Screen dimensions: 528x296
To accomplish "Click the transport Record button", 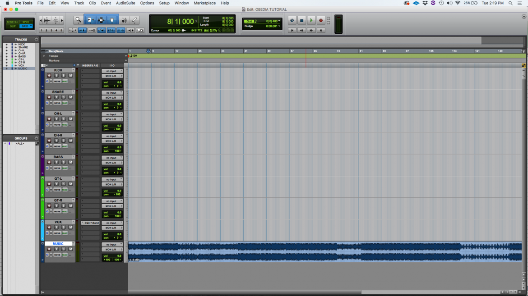I will coord(321,20).
